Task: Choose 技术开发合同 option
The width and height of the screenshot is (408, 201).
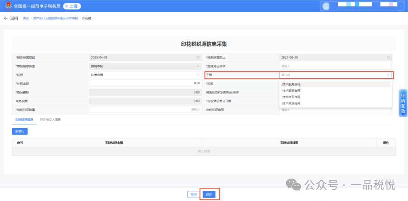Action: [291, 103]
